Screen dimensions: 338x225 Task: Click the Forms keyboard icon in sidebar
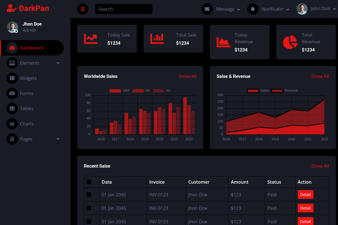[x=12, y=93]
